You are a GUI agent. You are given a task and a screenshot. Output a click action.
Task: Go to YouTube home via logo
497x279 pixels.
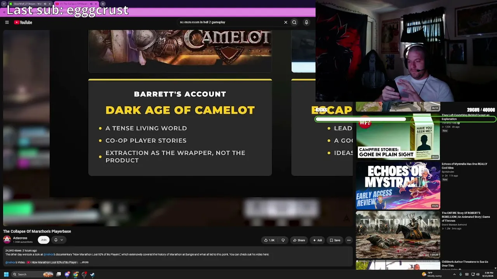tap(23, 22)
